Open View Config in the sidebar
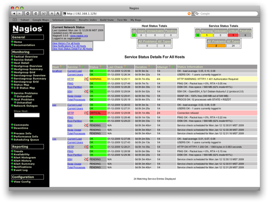Screen dimensions: 269x203 22,182
